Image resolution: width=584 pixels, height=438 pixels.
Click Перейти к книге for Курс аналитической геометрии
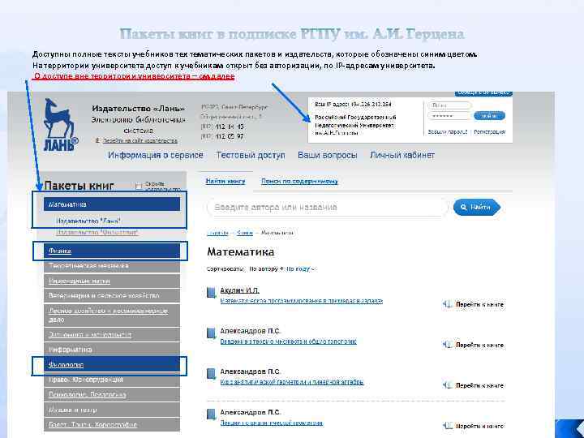click(479, 385)
